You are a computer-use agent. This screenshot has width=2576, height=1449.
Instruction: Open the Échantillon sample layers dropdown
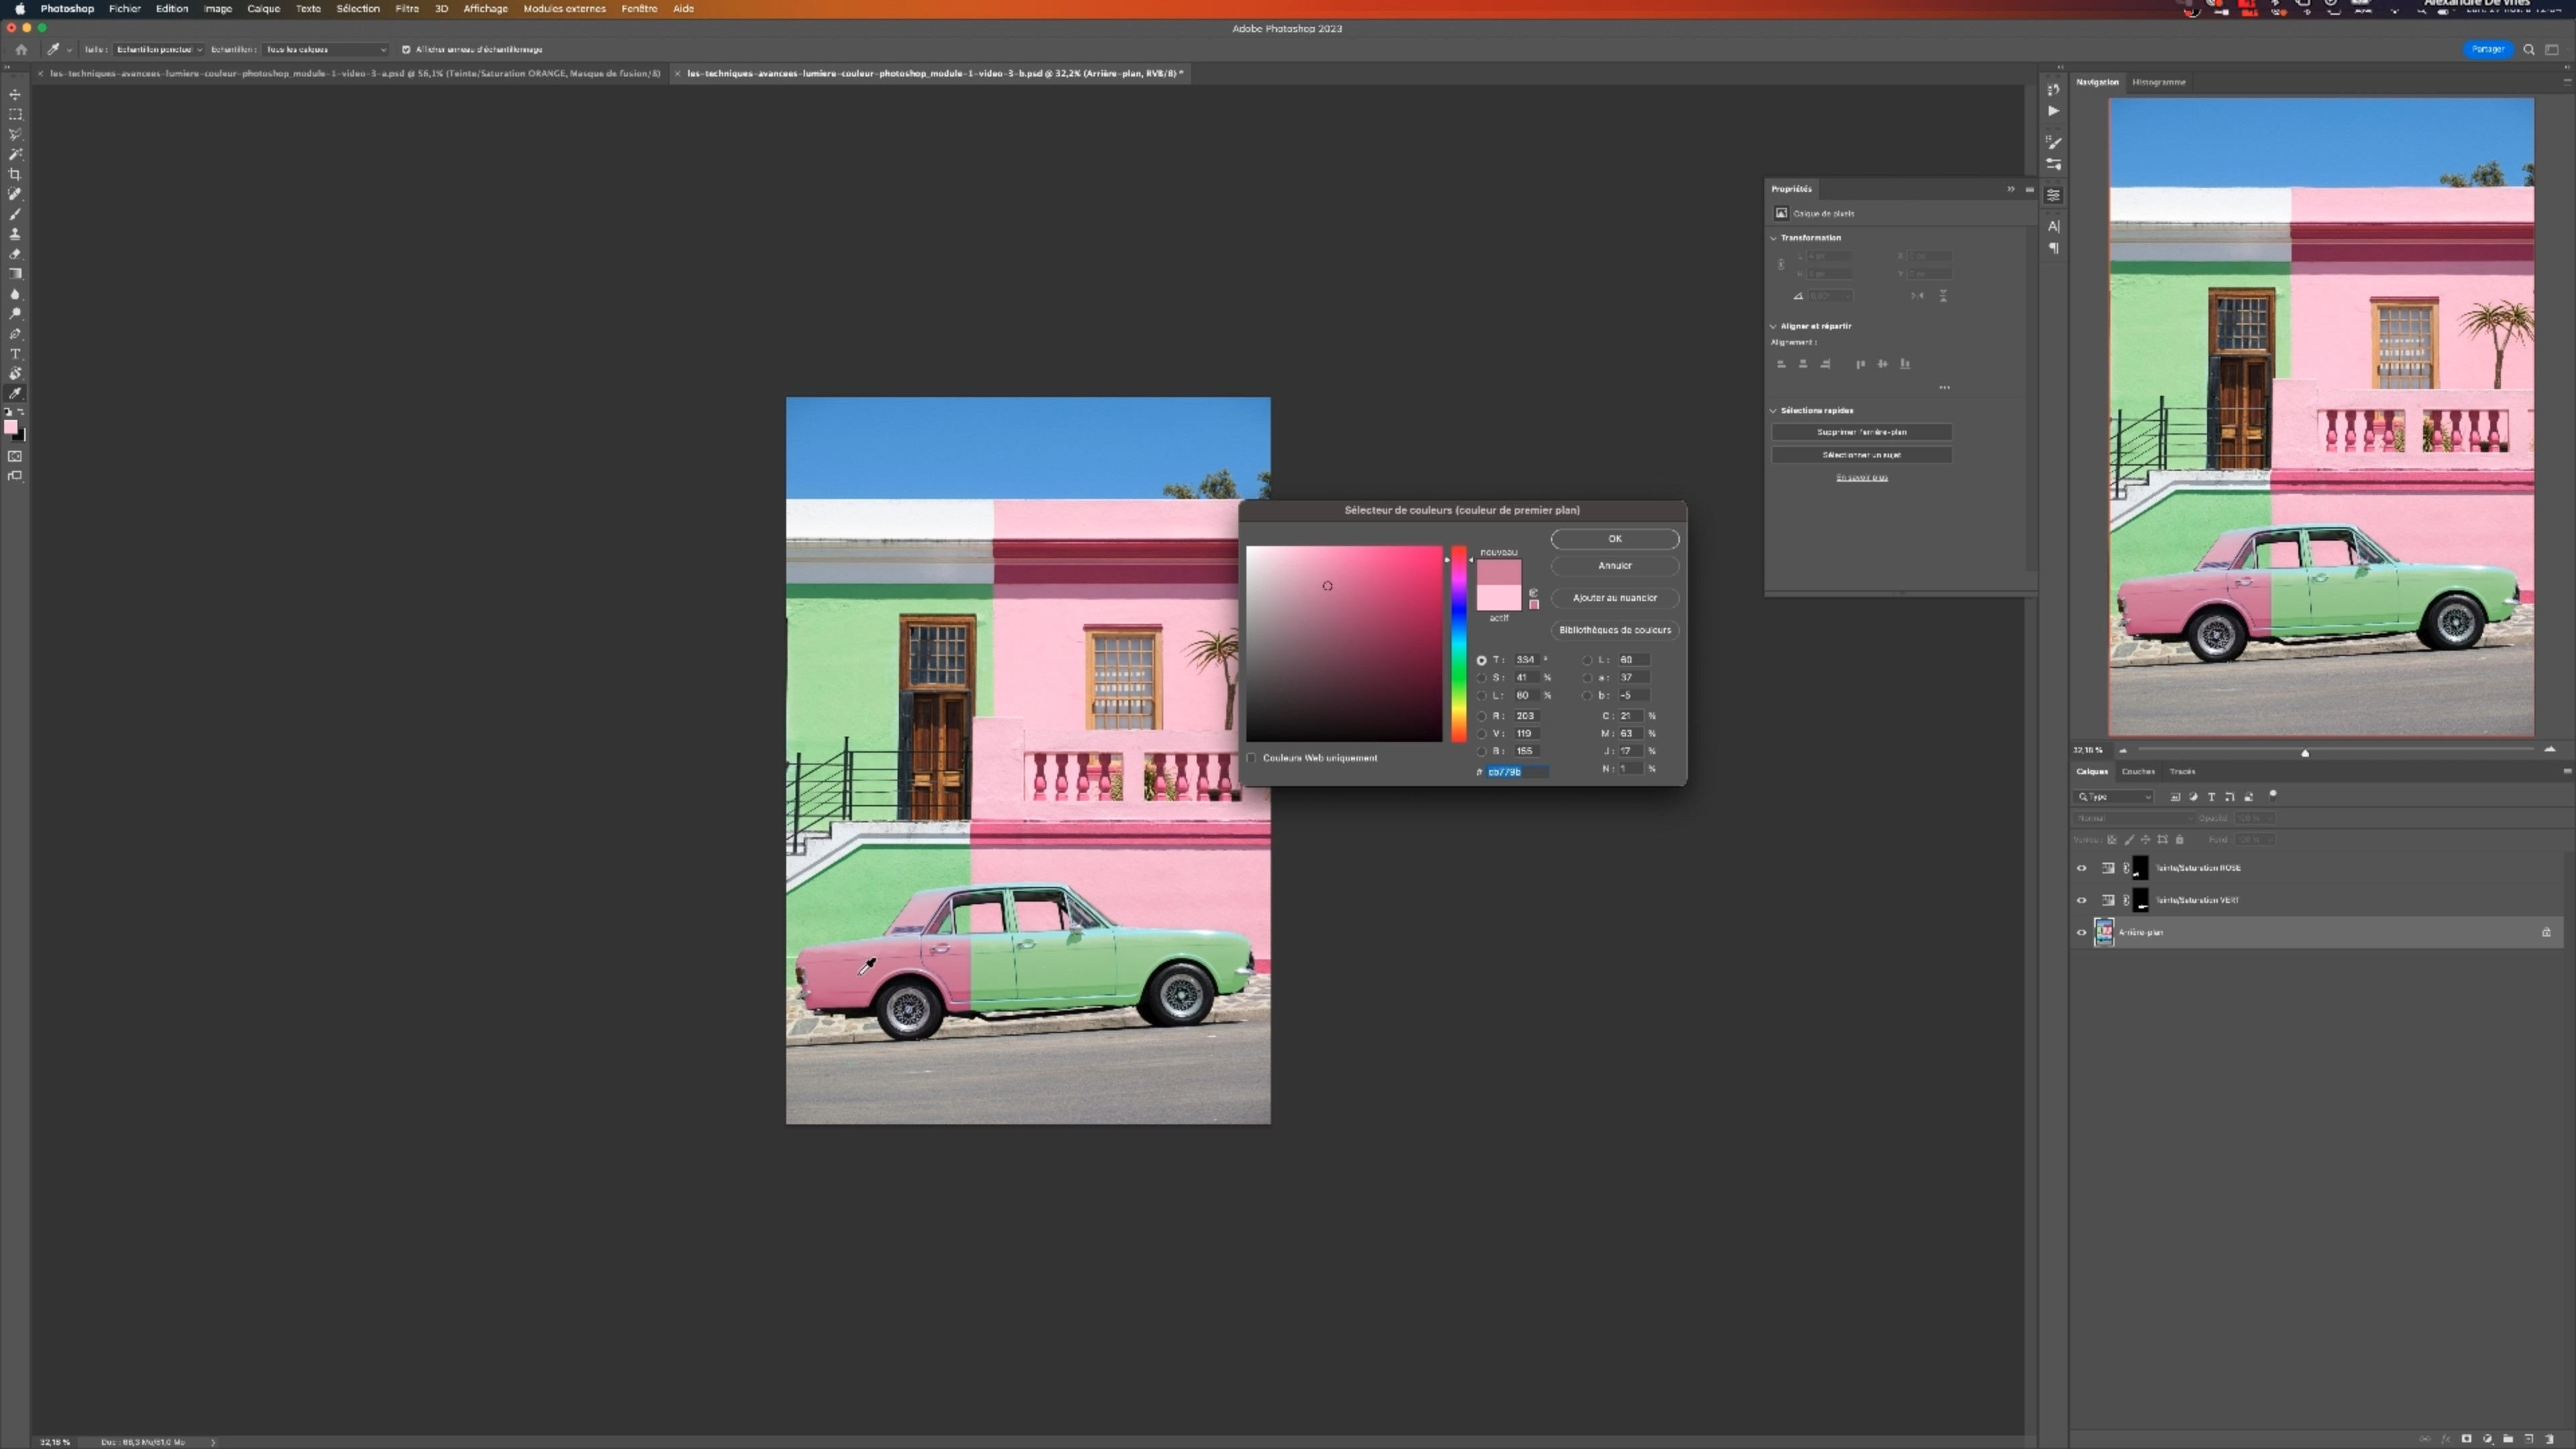click(325, 49)
